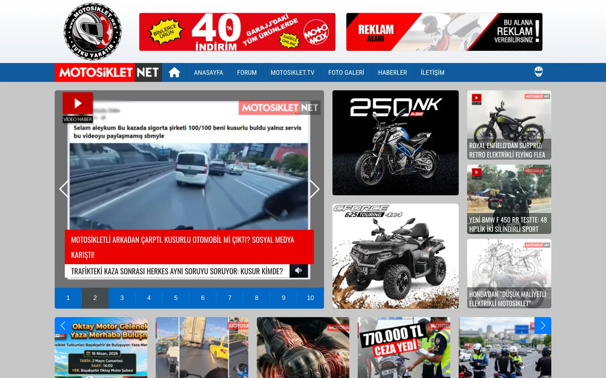The height and width of the screenshot is (378, 606).
Task: Open headline Trafikteki kaza sonrası herkes
Action: pyautogui.click(x=177, y=271)
